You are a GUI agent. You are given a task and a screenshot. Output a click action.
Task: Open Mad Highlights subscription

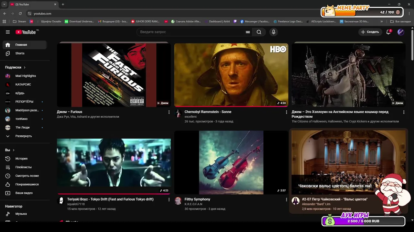(x=25, y=76)
